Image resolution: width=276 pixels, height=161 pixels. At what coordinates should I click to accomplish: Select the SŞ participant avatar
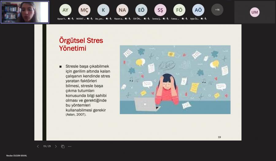[160, 10]
